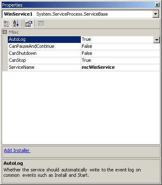Click CanPauseAndContinue value False
This screenshot has width=162, height=185.
pos(120,46)
